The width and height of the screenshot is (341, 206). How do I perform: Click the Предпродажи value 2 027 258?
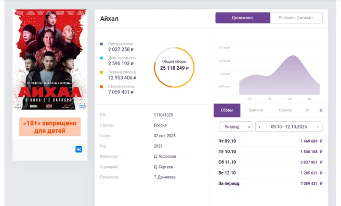point(121,49)
